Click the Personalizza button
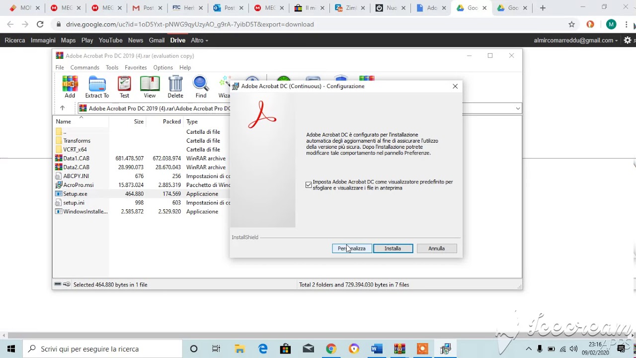The height and width of the screenshot is (358, 636). click(352, 248)
